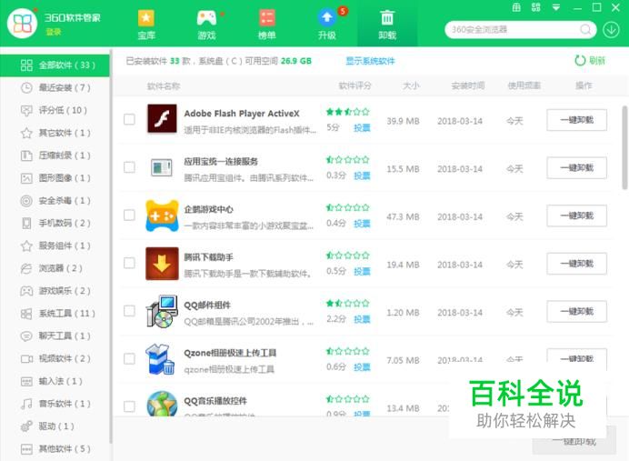Click star rating of Adobe Flash Player

coord(347,112)
